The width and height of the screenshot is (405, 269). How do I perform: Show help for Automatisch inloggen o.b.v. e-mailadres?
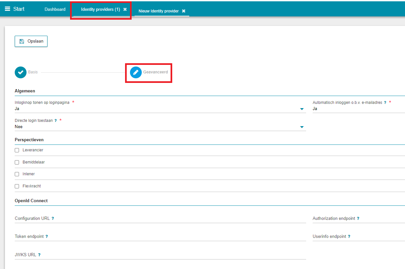[x=385, y=103]
